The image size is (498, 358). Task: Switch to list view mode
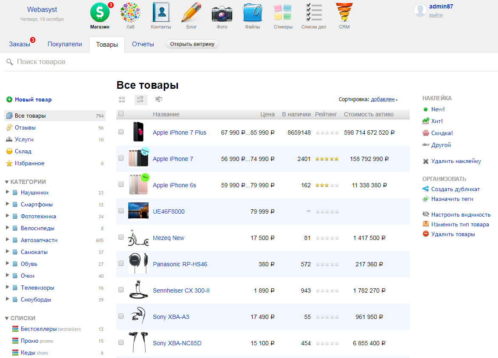tap(141, 99)
